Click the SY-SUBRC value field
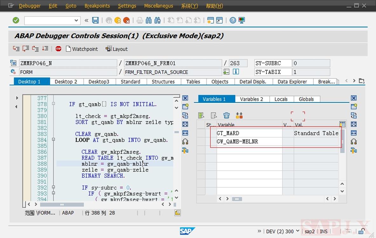The image size is (376, 238). click(311, 63)
